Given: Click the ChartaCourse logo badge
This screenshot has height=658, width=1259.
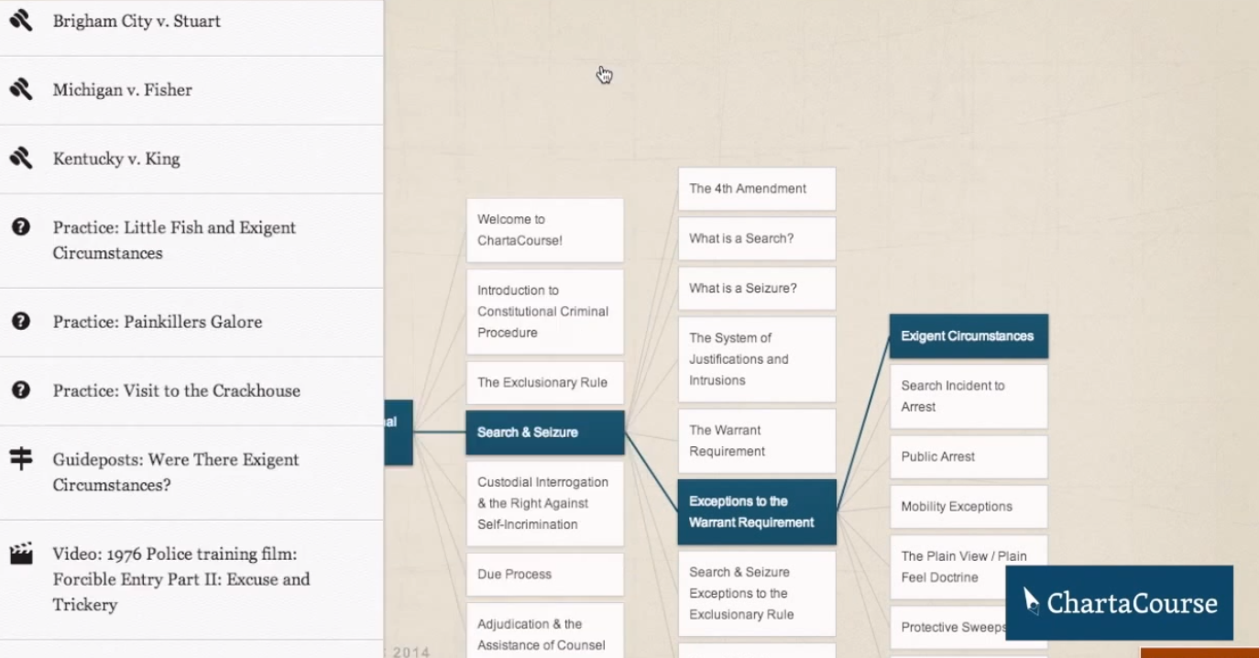Looking at the screenshot, I should pyautogui.click(x=1119, y=602).
